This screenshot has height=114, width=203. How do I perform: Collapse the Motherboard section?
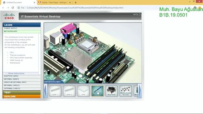point(22,31)
